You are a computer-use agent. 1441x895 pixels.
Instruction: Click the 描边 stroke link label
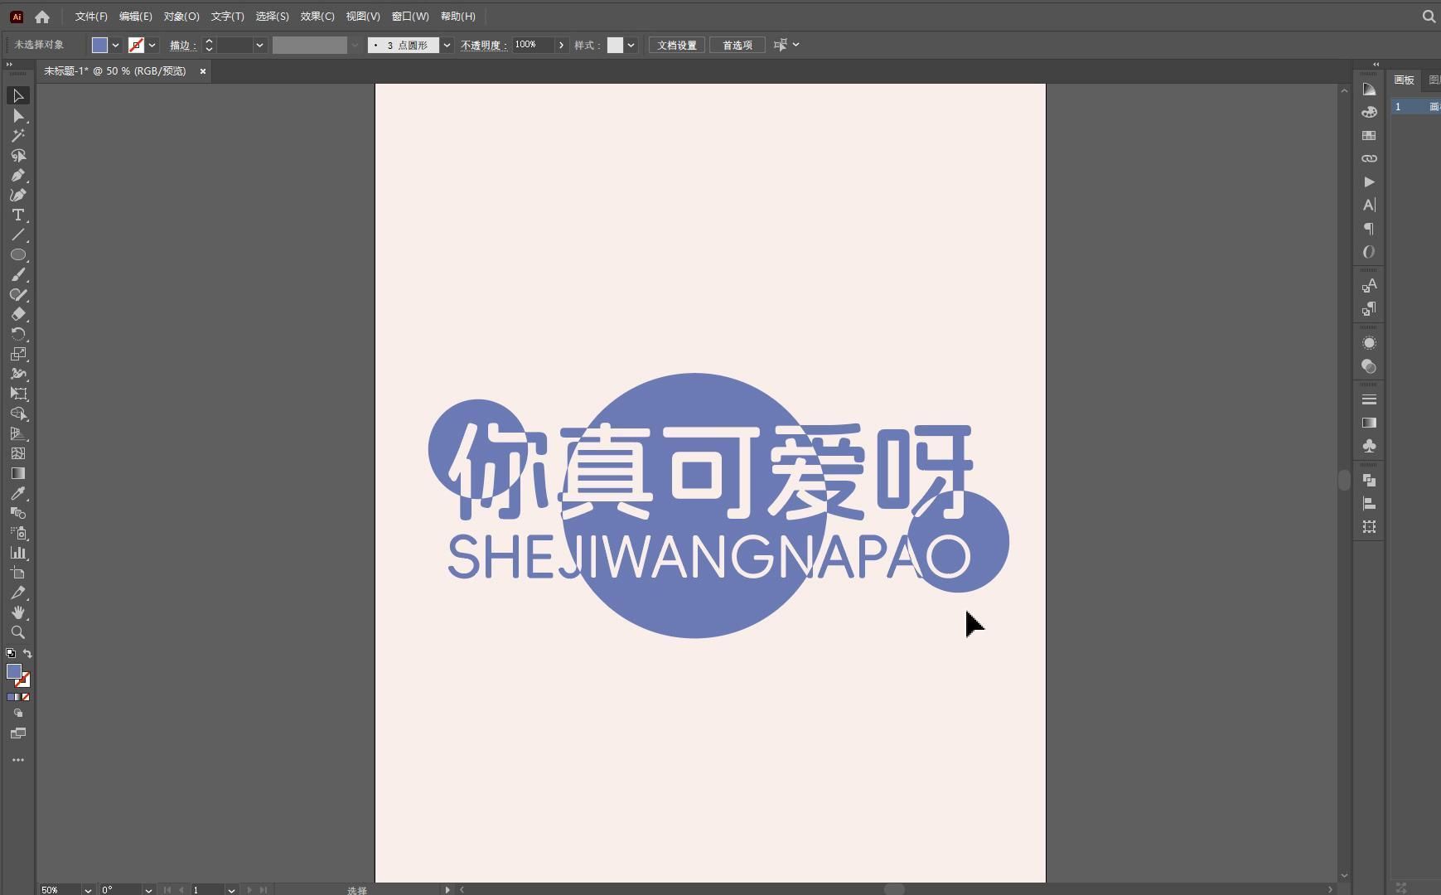click(182, 46)
